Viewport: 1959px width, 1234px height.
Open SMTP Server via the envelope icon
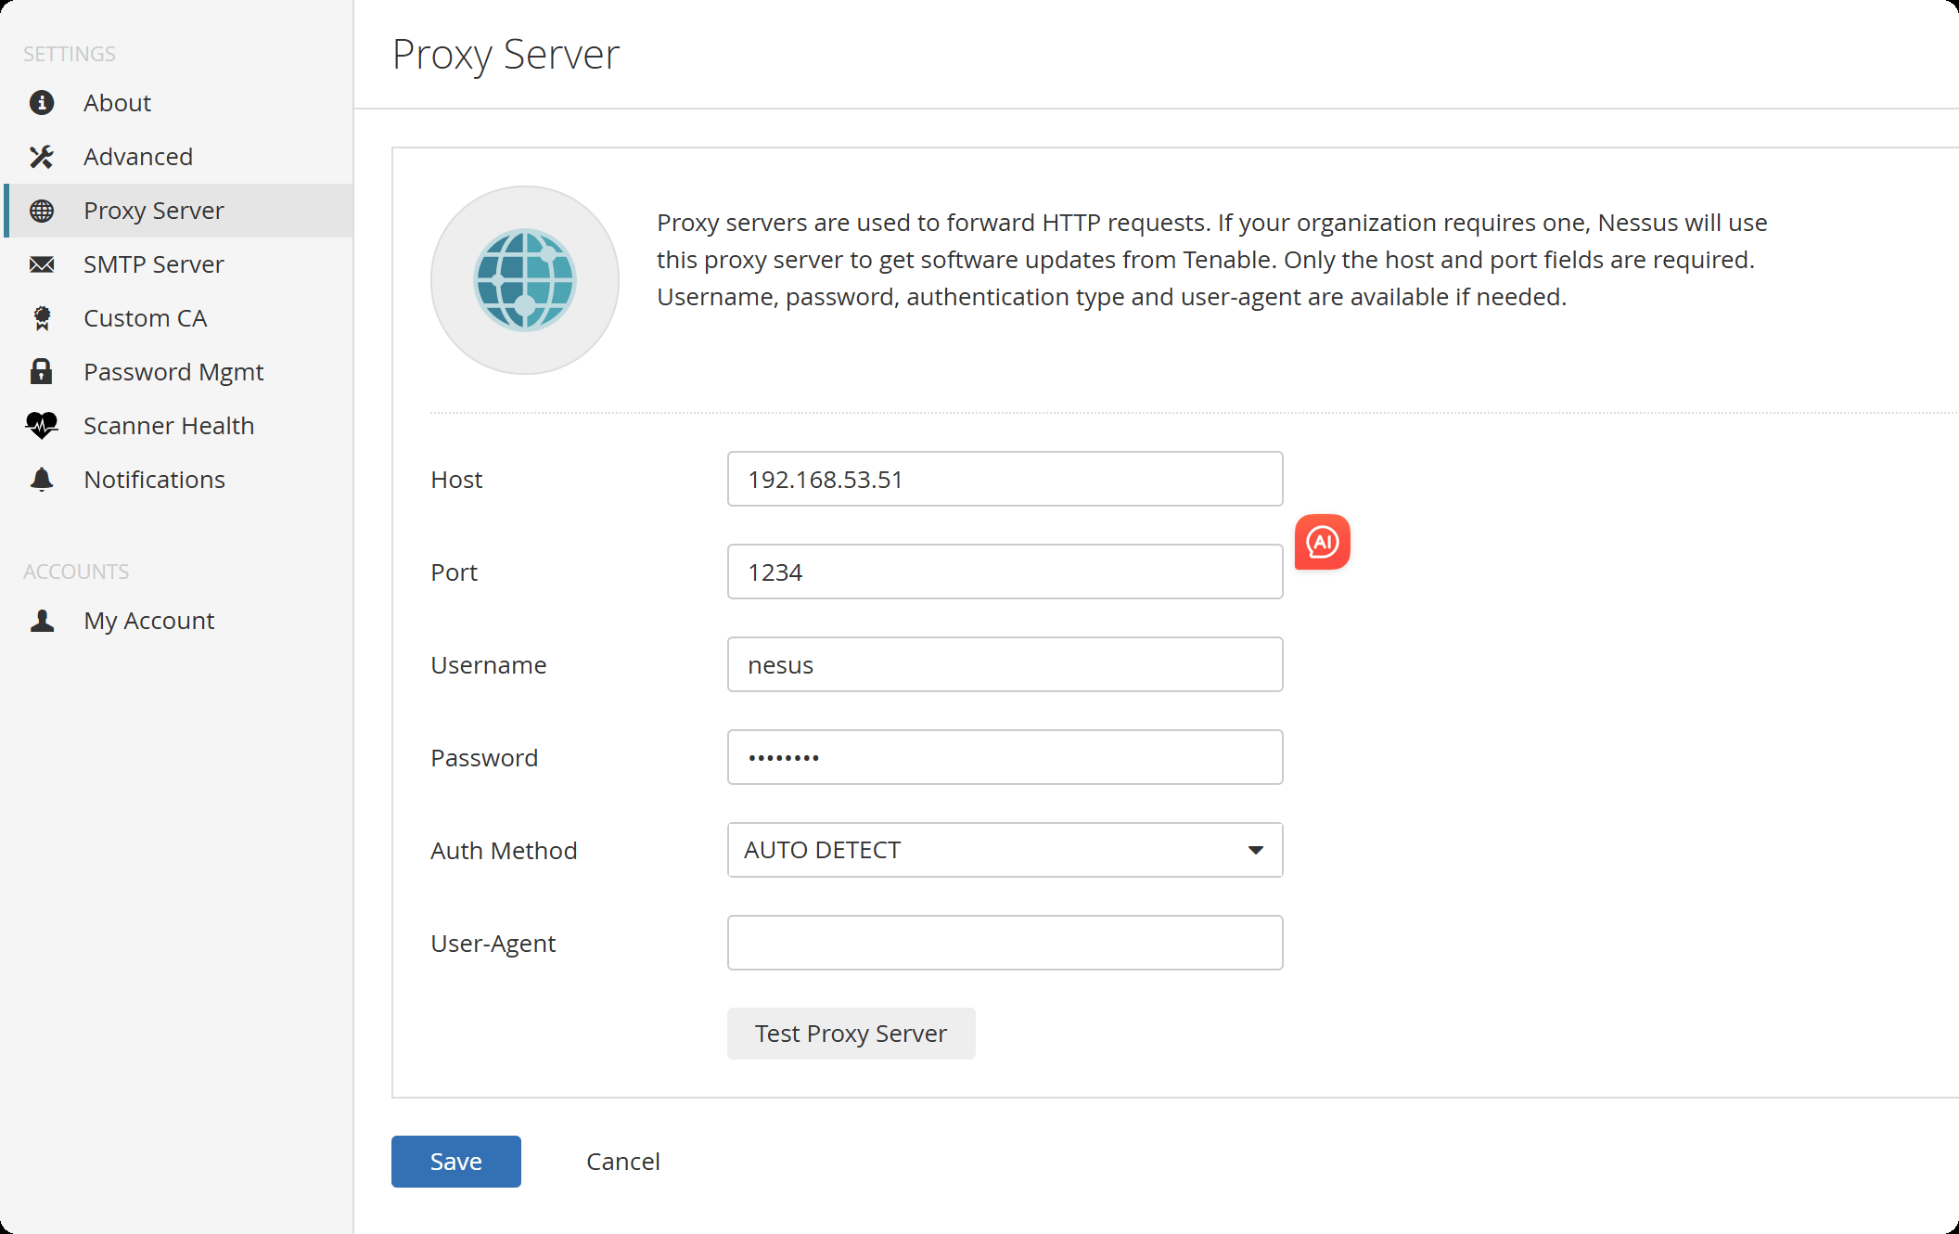[42, 264]
